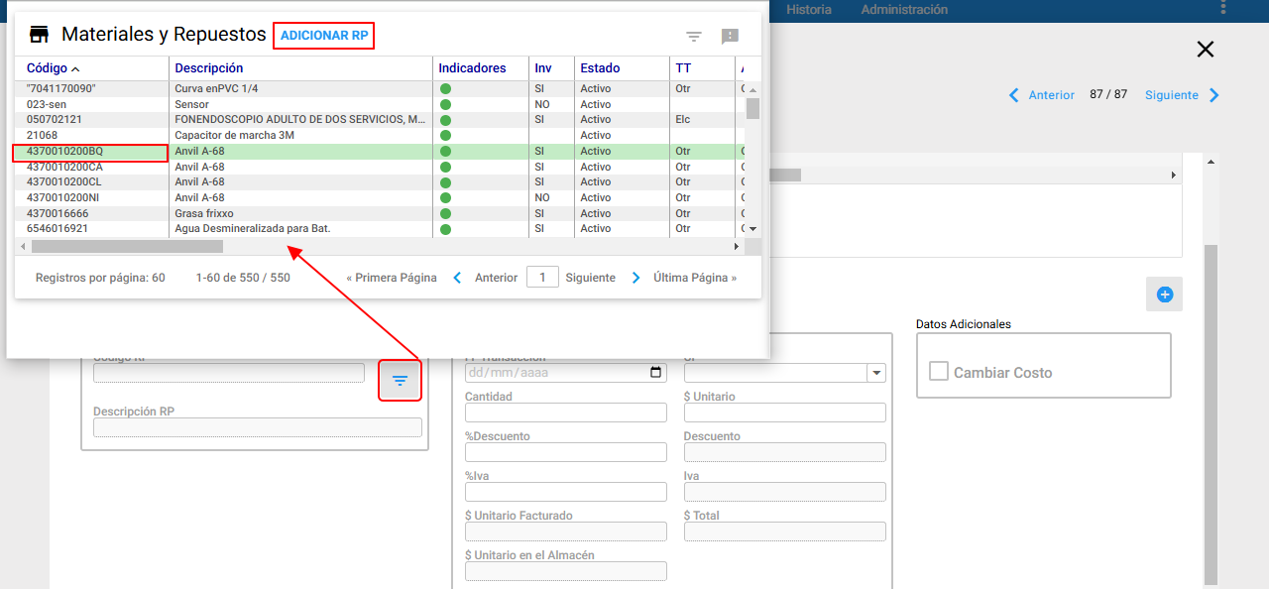Viewport: 1269px width, 589px height.
Task: Click left chevron of table Anterior pagination
Action: pos(457,278)
